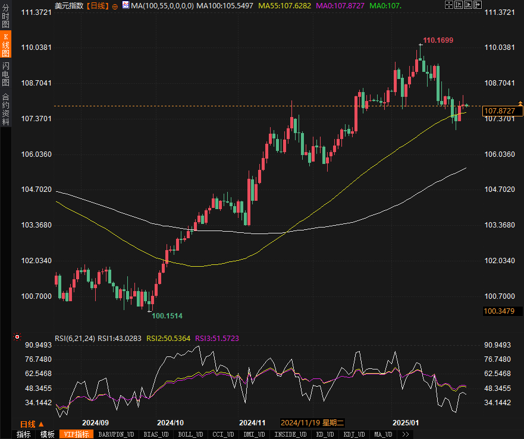Click the red RSI indicator settings icon
Viewport: 524px width, 439px height.
pos(17,337)
